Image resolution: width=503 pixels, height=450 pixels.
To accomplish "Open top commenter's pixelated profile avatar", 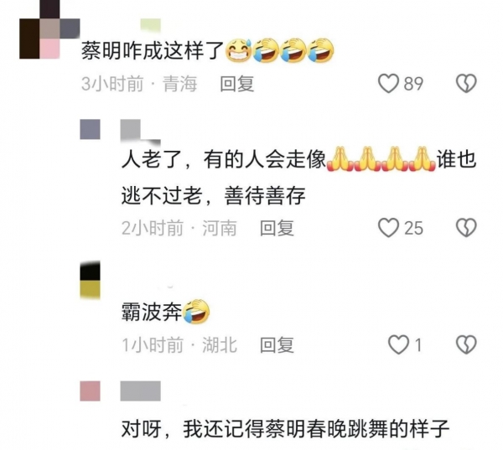I will coord(49,29).
